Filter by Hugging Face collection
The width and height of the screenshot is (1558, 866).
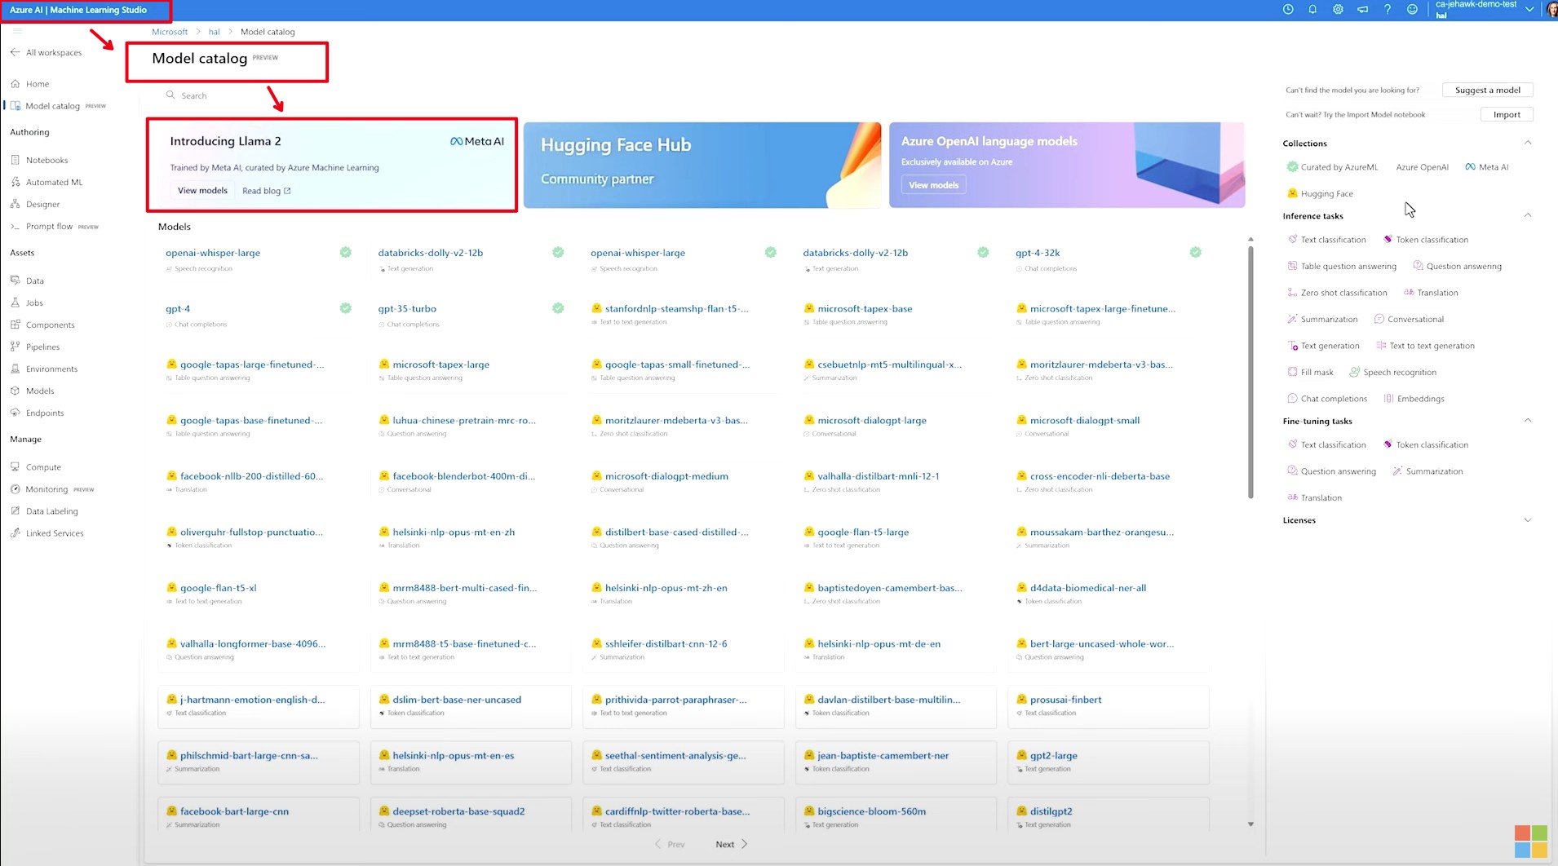tap(1320, 194)
